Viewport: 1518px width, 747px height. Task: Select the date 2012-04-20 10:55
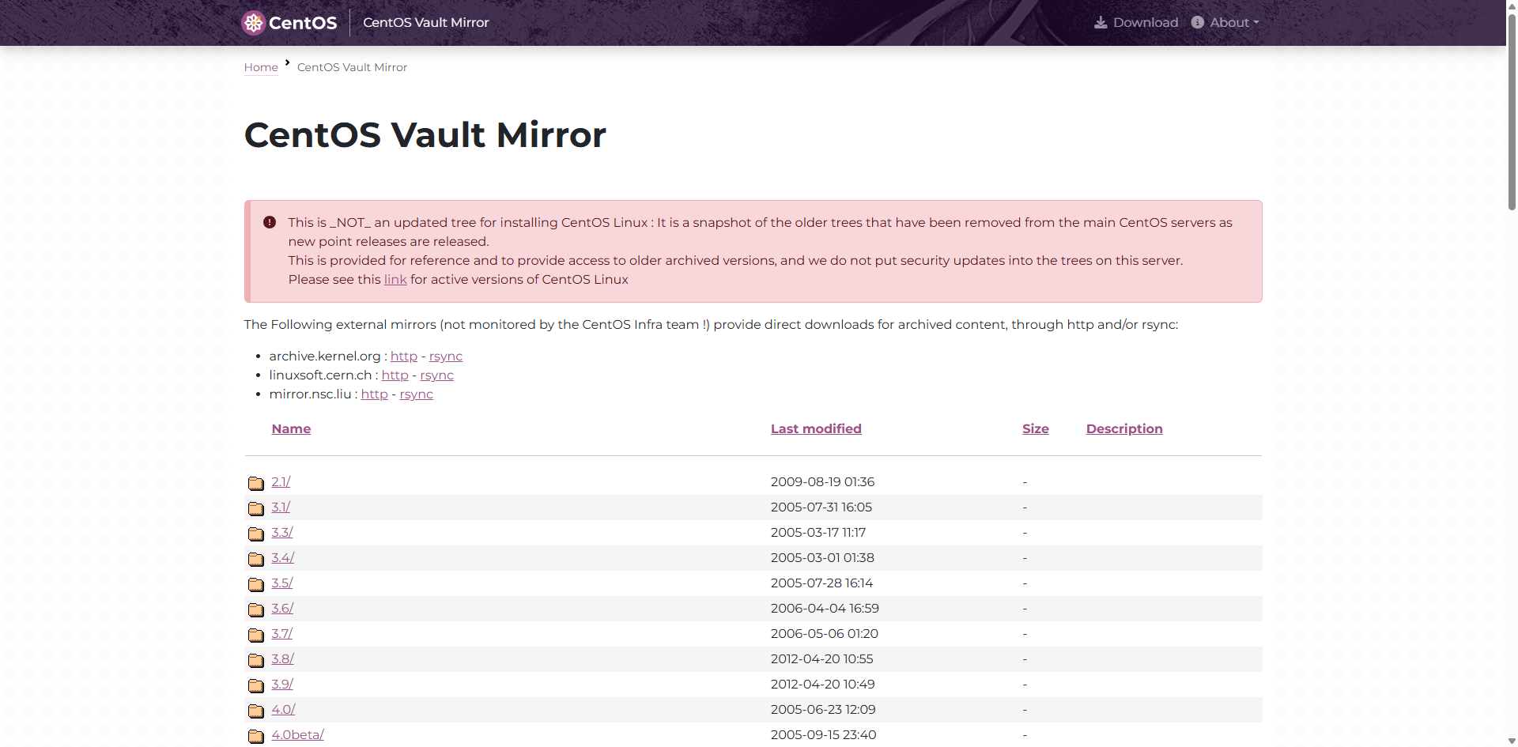pos(822,658)
